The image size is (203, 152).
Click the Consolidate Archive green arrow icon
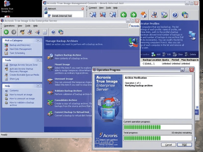click(50, 103)
